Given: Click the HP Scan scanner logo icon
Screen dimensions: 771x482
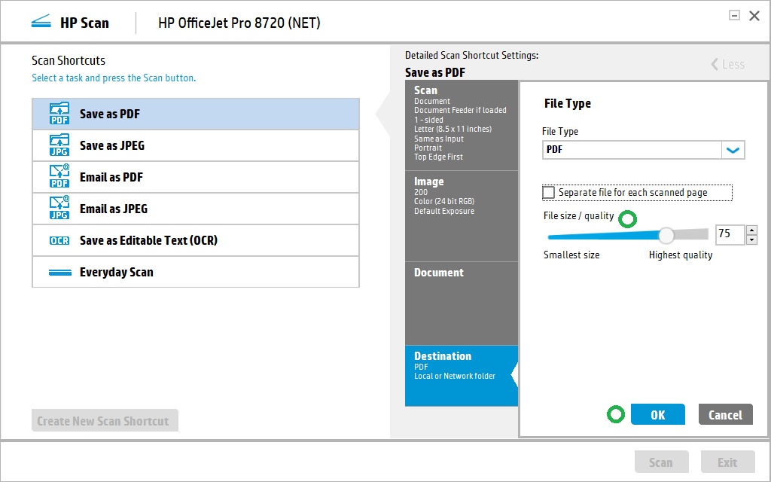Looking at the screenshot, I should (41, 22).
